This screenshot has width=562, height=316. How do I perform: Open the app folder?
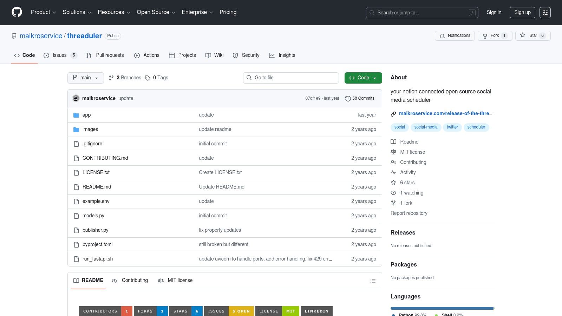point(86,115)
